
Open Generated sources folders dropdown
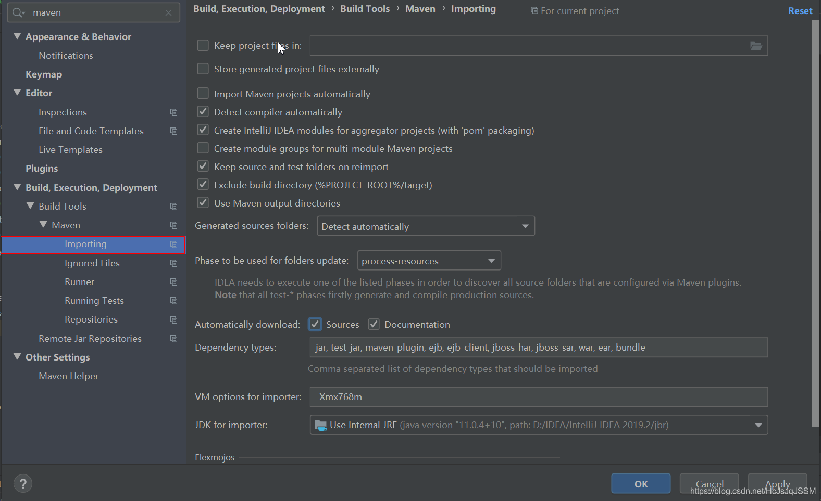pos(426,226)
